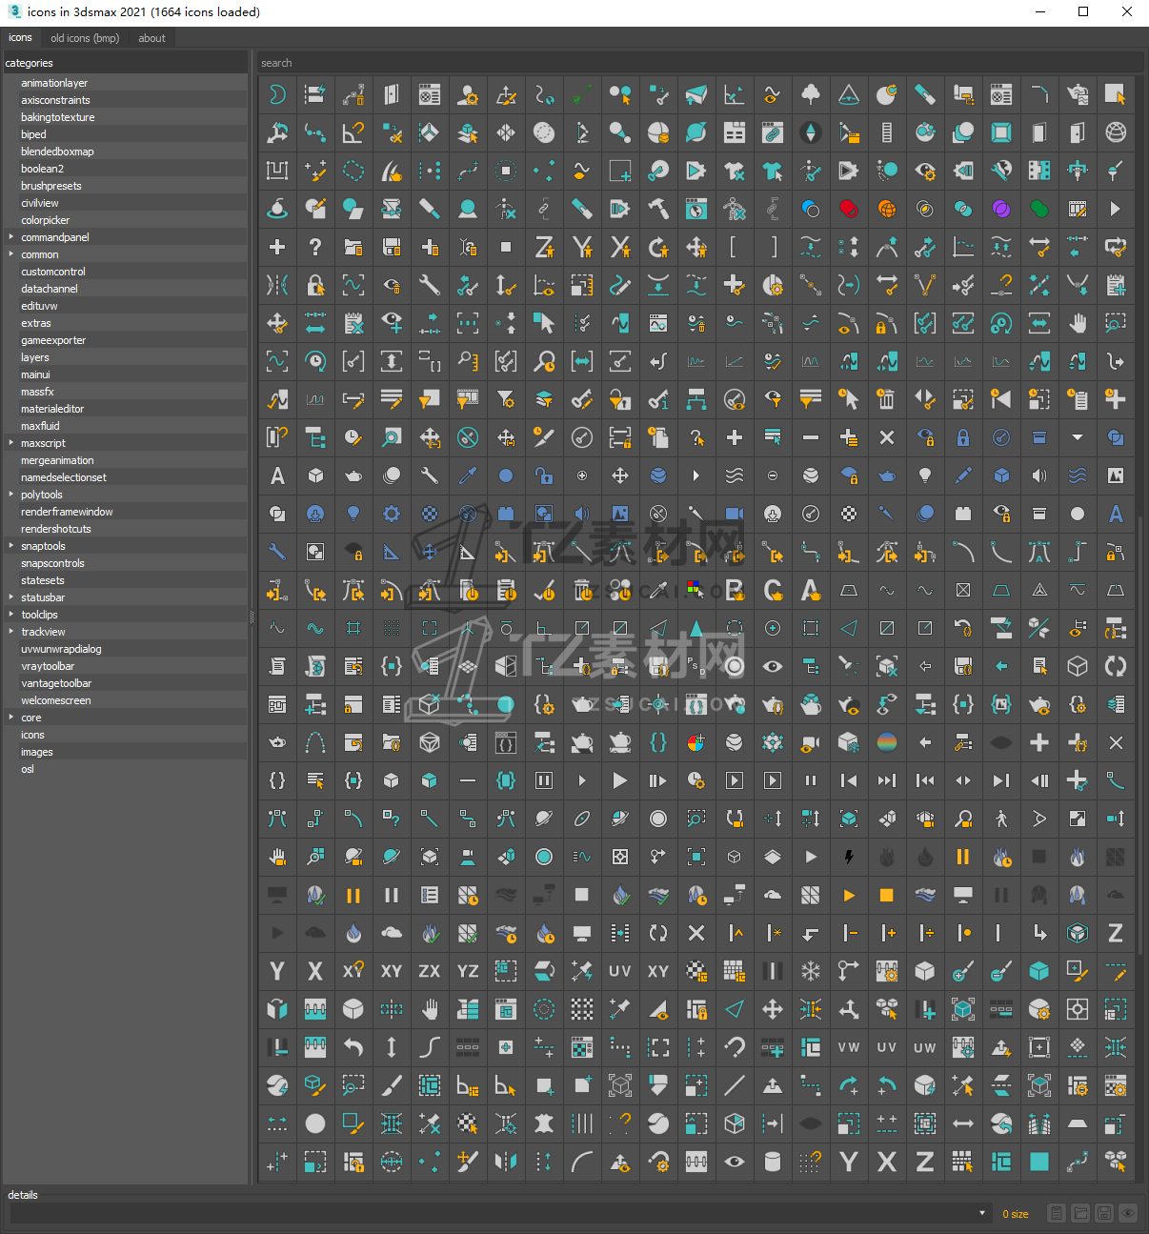Select the blue gear icon
This screenshot has width=1149, height=1234.
(x=392, y=514)
